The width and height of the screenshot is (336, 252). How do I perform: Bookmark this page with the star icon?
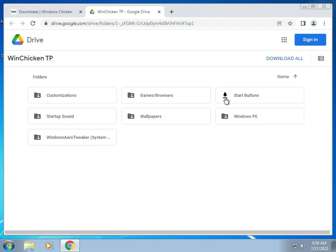tap(290, 23)
